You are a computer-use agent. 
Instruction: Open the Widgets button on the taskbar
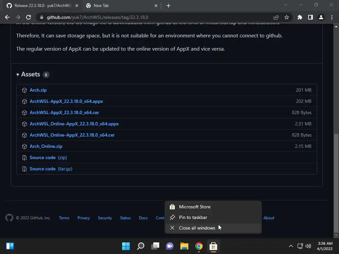(10, 246)
